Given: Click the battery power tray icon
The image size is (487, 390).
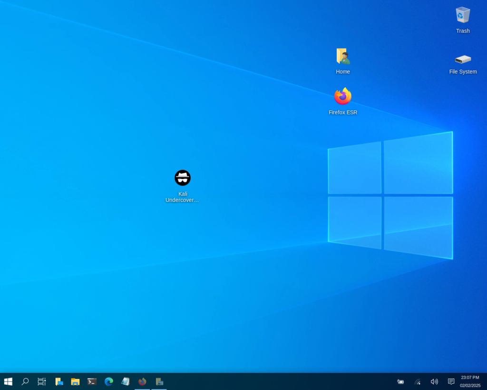Looking at the screenshot, I should coord(400,381).
